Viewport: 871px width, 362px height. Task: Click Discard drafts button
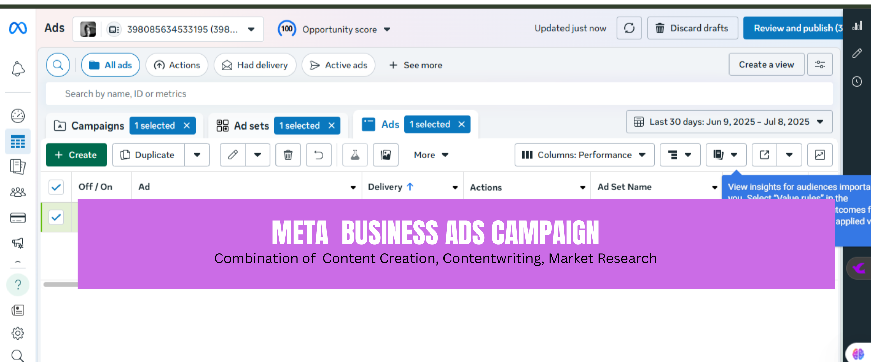coord(692,28)
